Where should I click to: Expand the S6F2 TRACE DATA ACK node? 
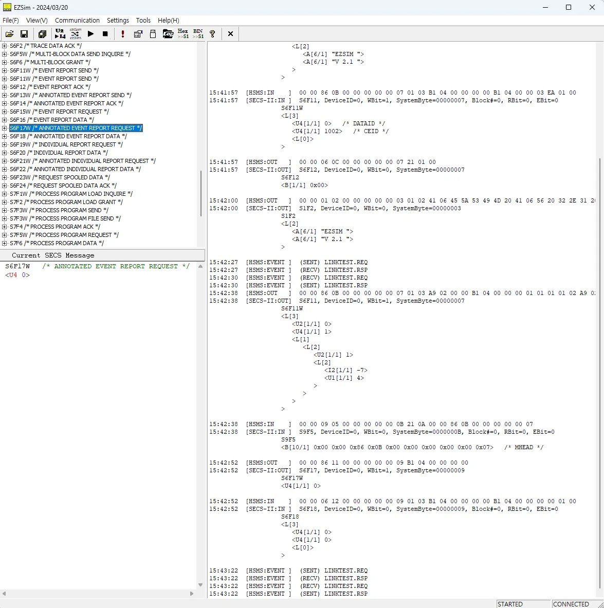(x=4, y=46)
